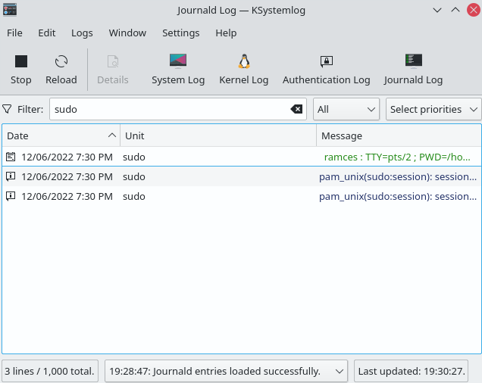482x383 pixels.
Task: Close the KSystemlog window
Action: click(474, 10)
